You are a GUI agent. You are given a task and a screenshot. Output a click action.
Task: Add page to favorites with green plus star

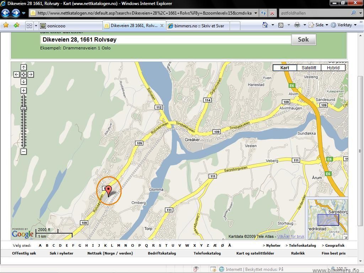pos(16,25)
